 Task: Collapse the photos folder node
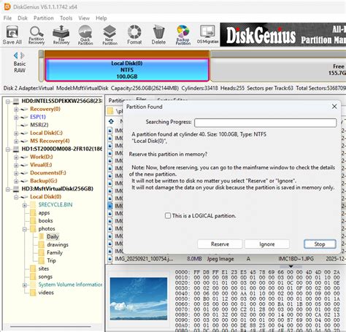click(x=25, y=229)
